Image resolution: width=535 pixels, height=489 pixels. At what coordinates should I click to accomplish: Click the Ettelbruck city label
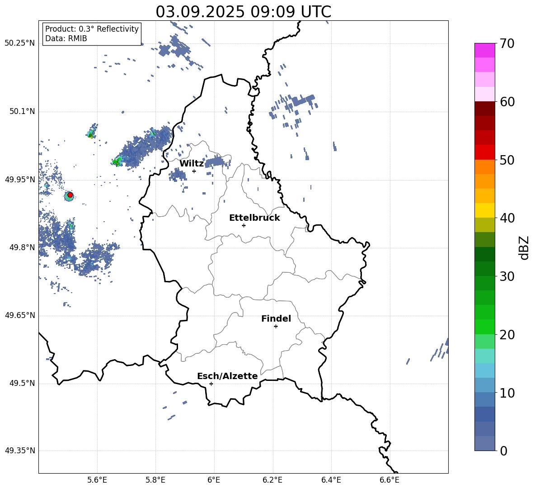pos(254,218)
